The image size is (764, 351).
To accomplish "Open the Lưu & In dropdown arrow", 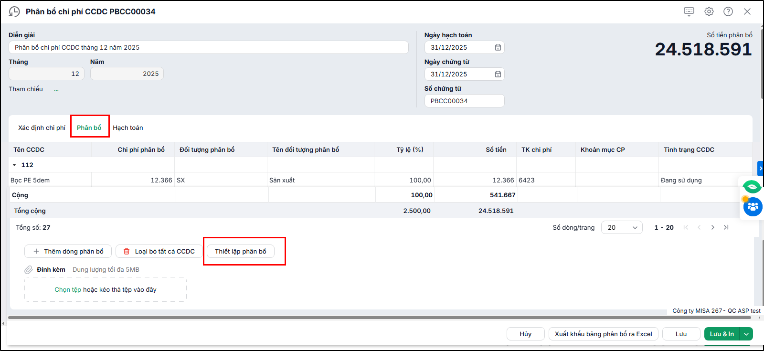I will [x=746, y=334].
